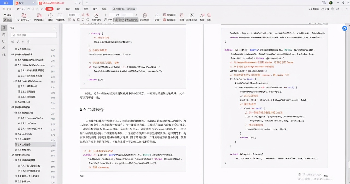Open the zoom percentage dropdown

coord(74,15)
